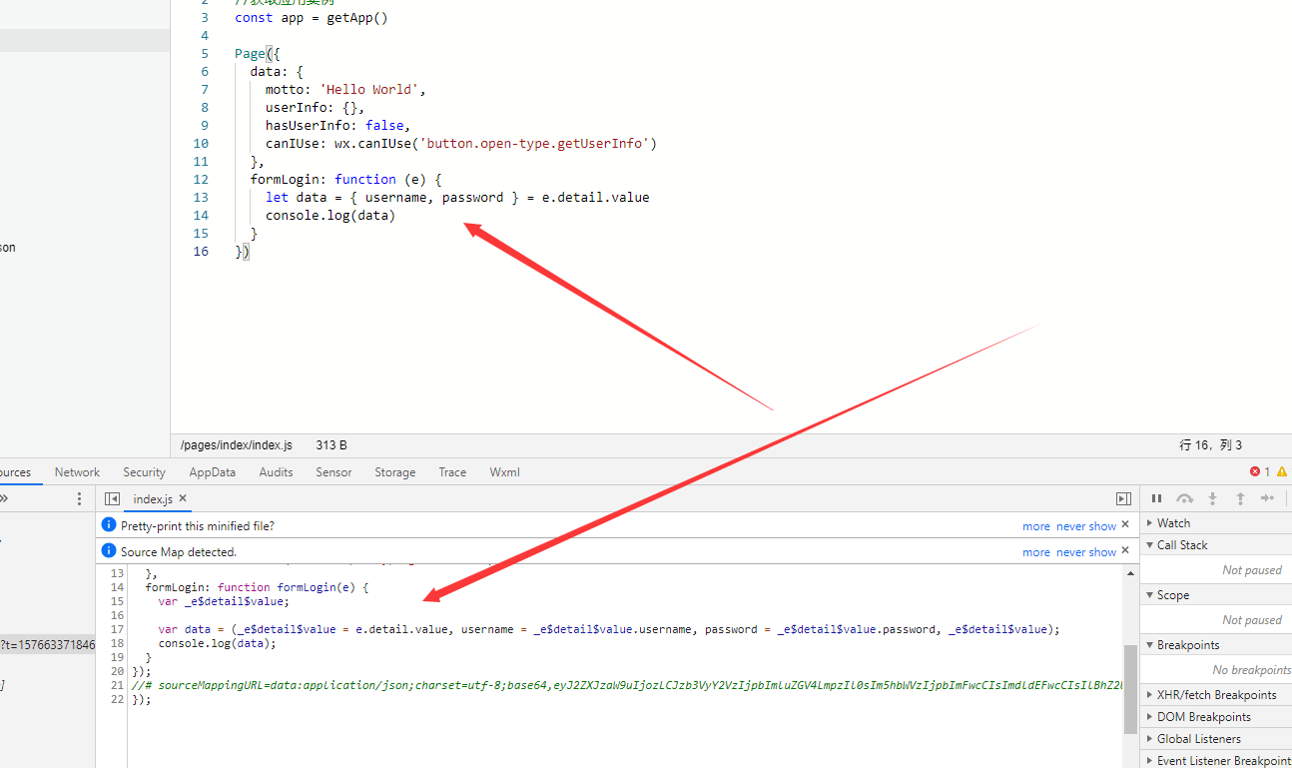Image resolution: width=1292 pixels, height=768 pixels.
Task: Click 'never show' on Source Map bar
Action: pyautogui.click(x=1085, y=552)
